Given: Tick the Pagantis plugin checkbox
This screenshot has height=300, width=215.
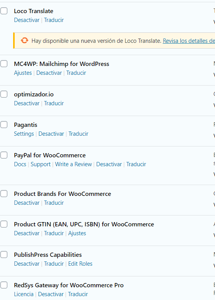Looking at the screenshot, I should coord(4,125).
